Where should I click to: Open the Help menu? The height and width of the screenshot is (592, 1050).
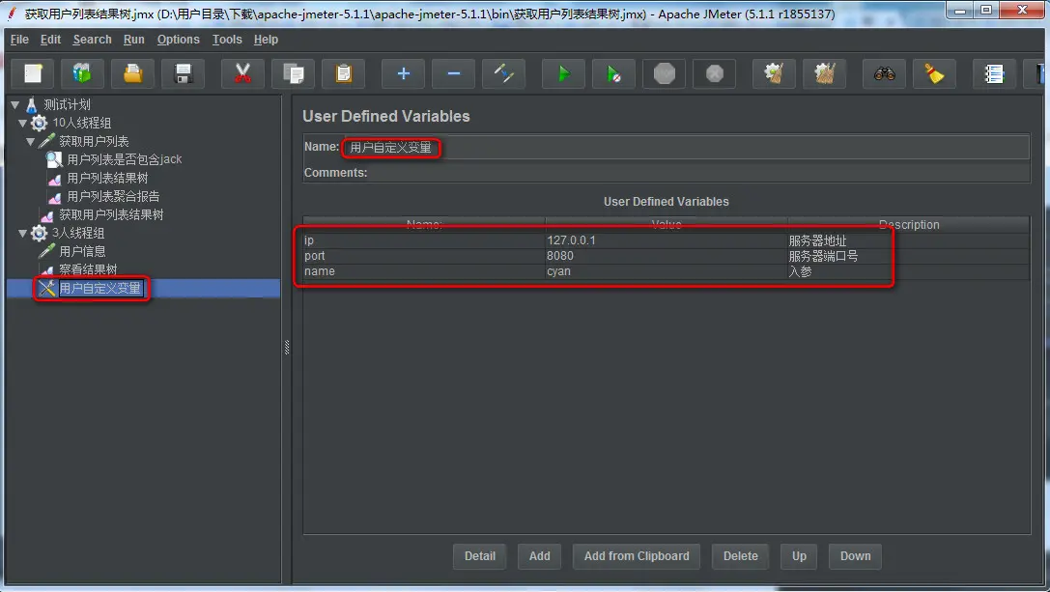(266, 40)
